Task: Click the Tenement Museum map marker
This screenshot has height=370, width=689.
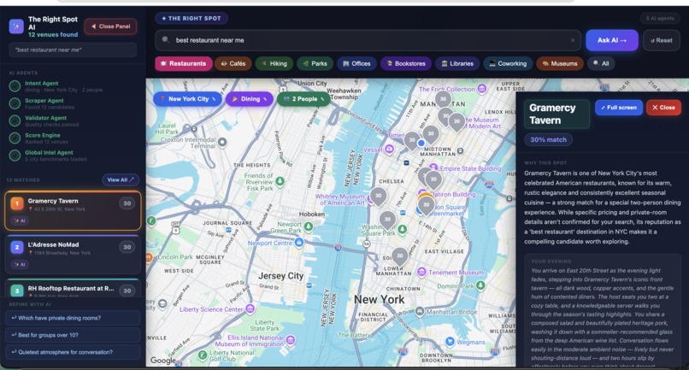Action: (x=421, y=272)
